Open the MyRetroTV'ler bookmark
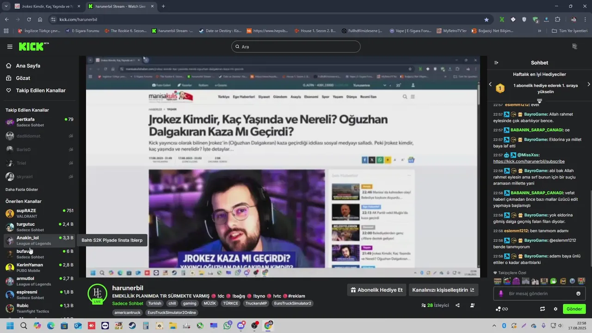The height and width of the screenshot is (333, 592). 451,31
